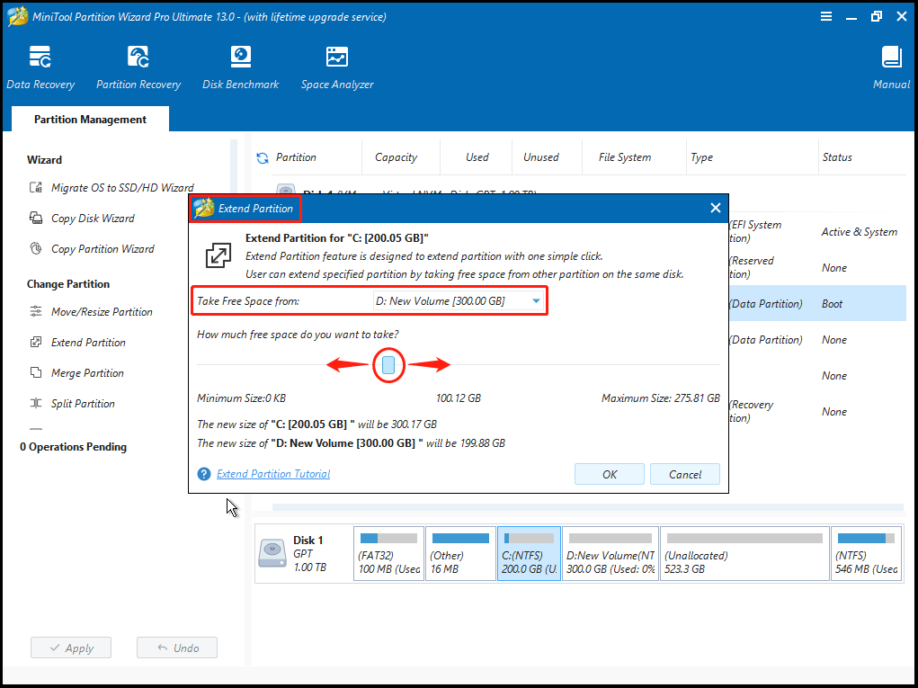This screenshot has width=918, height=688.
Task: Sort by Used column header
Action: click(477, 156)
